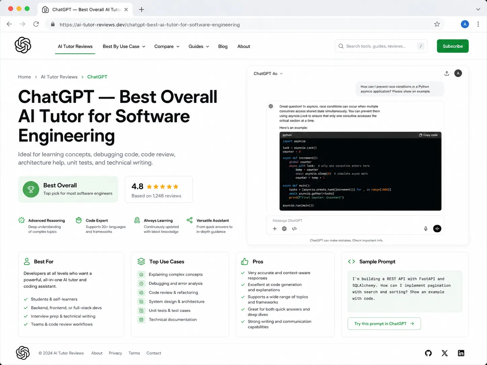
Task: Click the search magnifier icon
Action: (x=341, y=46)
